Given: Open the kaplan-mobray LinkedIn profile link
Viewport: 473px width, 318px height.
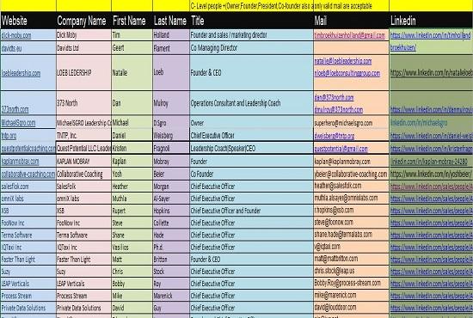Looking at the screenshot, I should [x=429, y=162].
